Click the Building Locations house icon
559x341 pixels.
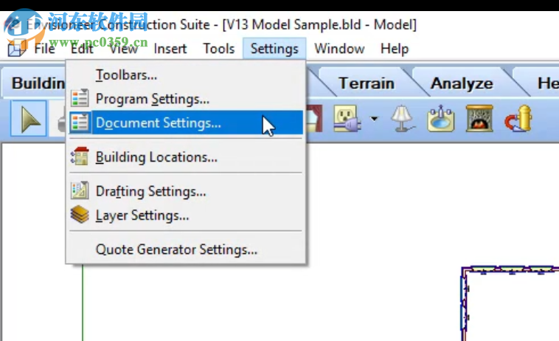point(80,157)
